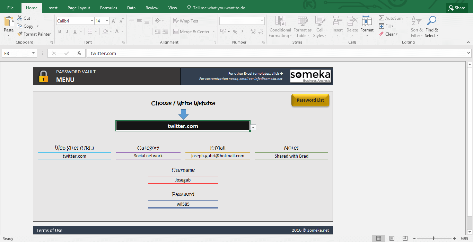Click Decrease Decimal icon
Screen dimensions: 473x242
pos(260,32)
